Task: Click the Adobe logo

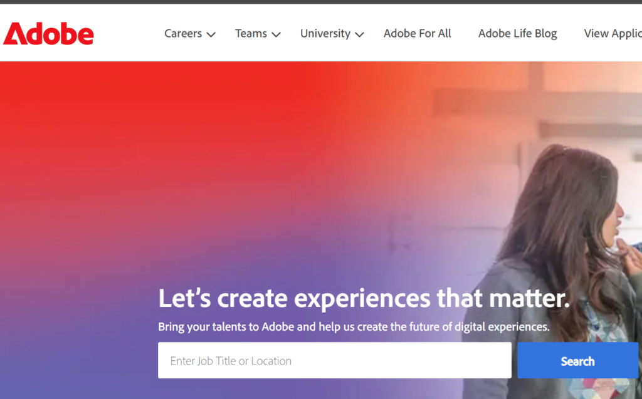Action: (x=48, y=34)
